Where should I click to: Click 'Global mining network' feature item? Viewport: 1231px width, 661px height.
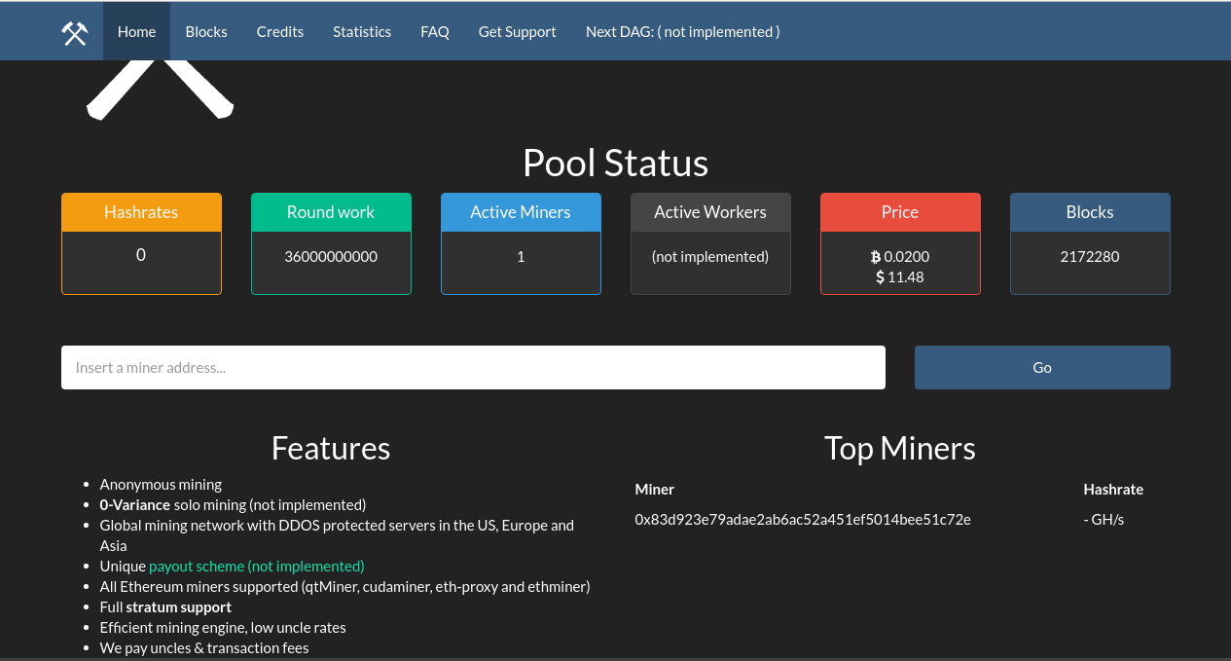[x=337, y=534]
